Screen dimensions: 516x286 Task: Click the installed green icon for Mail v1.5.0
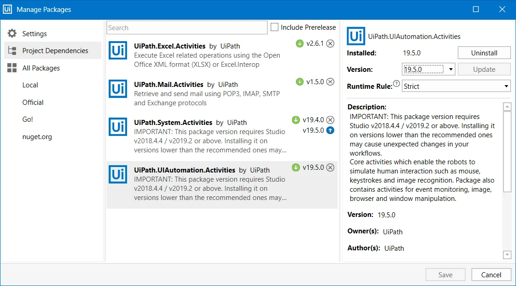(x=300, y=82)
